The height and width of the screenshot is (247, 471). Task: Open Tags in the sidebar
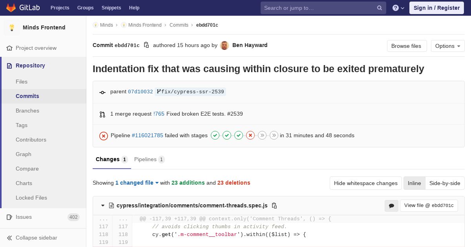(x=22, y=125)
